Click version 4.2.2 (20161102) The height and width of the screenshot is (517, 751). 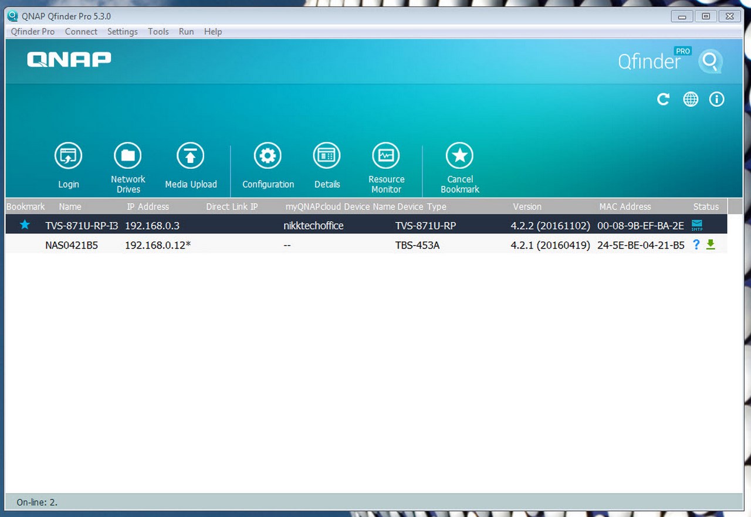tap(550, 225)
